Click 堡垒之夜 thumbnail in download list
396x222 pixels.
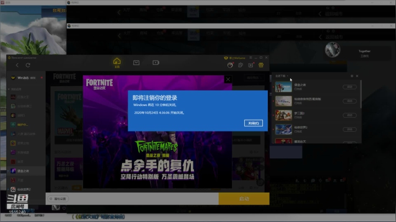pyautogui.click(x=283, y=87)
